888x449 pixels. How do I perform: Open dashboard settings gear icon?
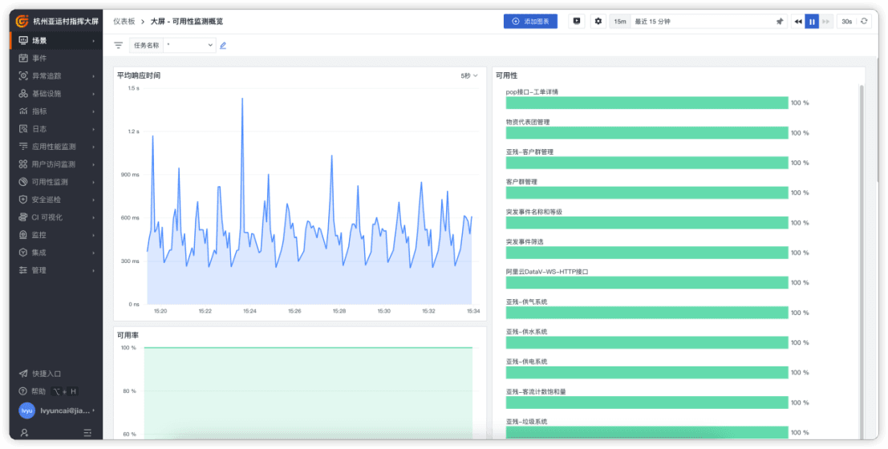[x=598, y=22]
